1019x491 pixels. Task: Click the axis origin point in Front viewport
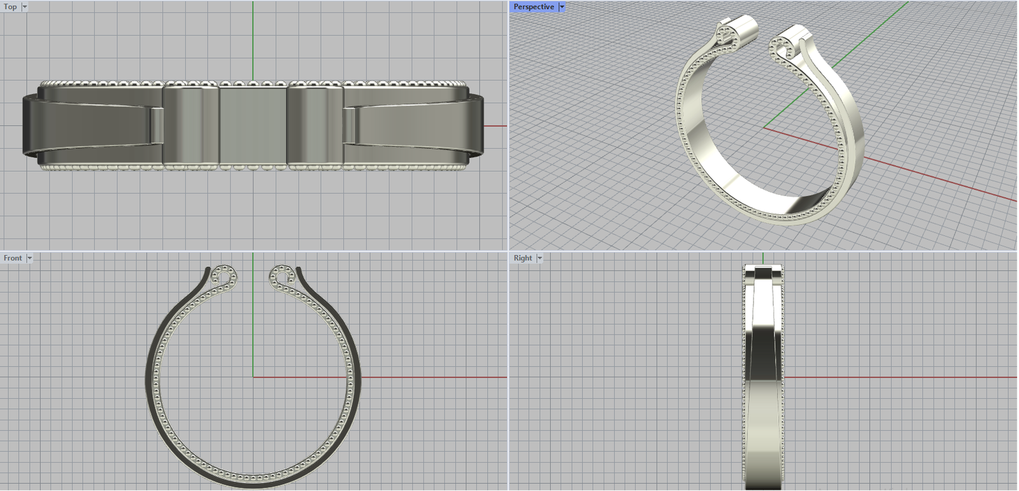253,377
